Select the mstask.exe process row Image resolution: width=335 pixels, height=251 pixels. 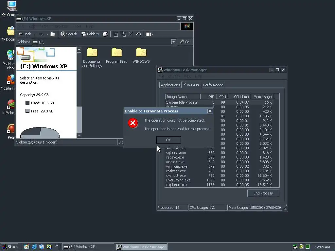point(220,162)
